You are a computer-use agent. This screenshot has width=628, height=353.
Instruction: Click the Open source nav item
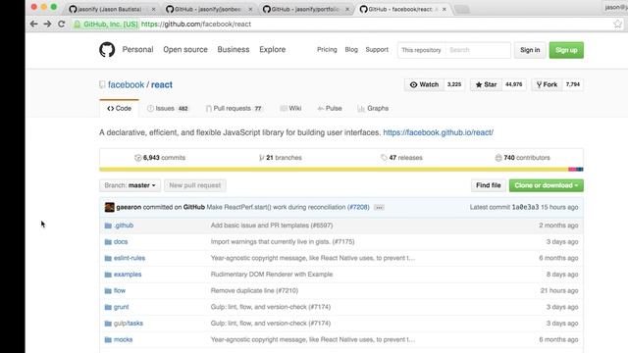point(185,50)
